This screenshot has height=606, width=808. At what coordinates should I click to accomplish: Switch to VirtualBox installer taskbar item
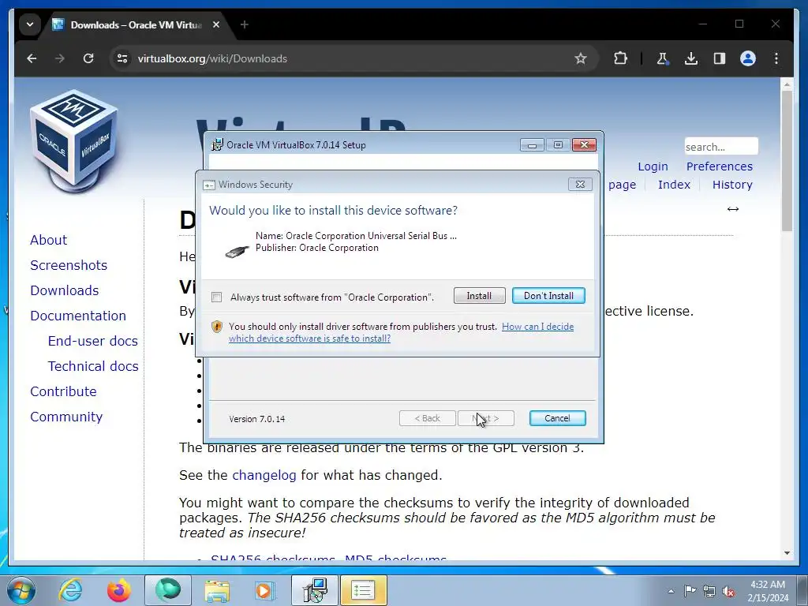click(315, 590)
